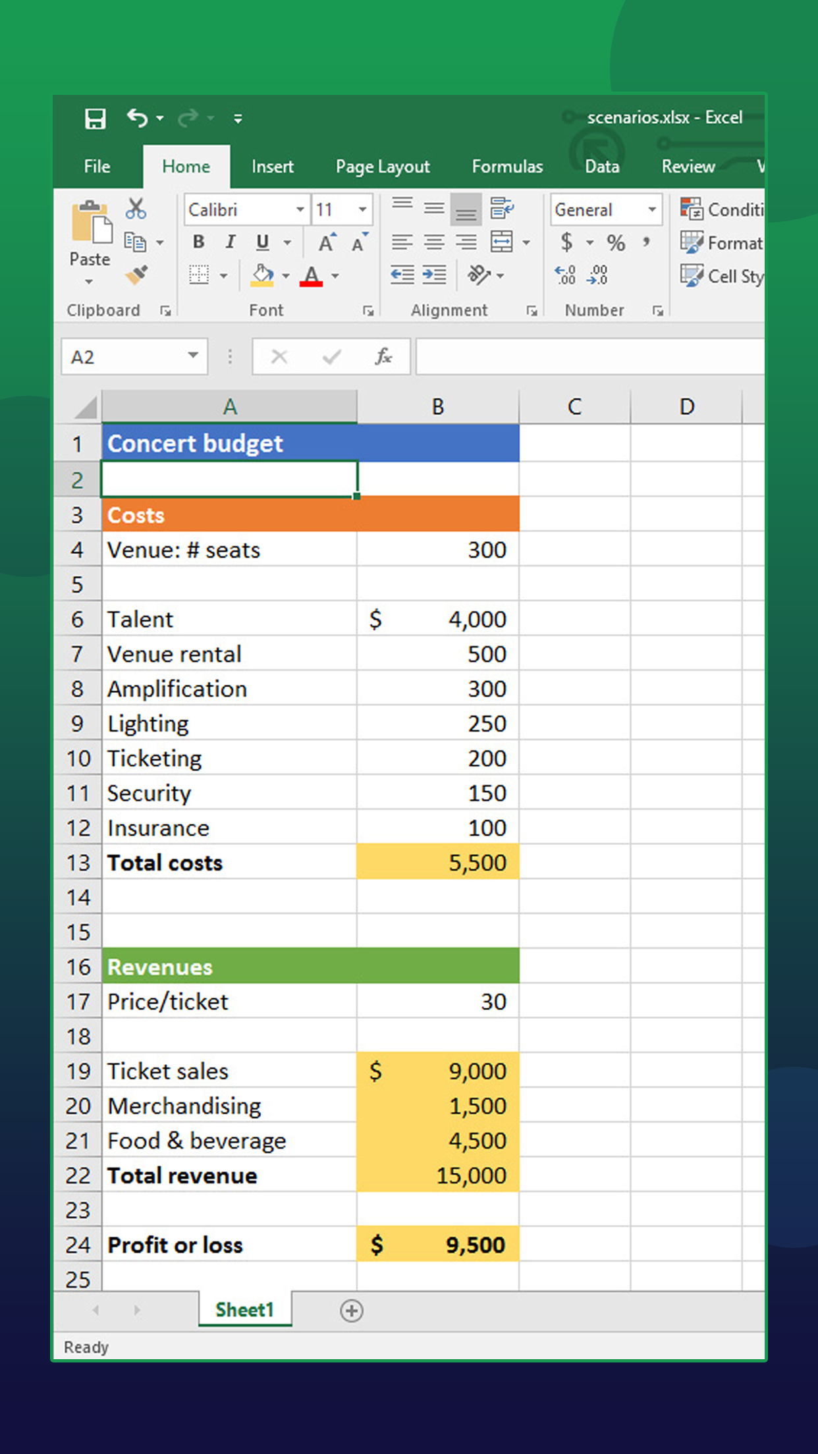This screenshot has width=818, height=1454.
Task: Click the Undo arrow icon
Action: coord(137,118)
